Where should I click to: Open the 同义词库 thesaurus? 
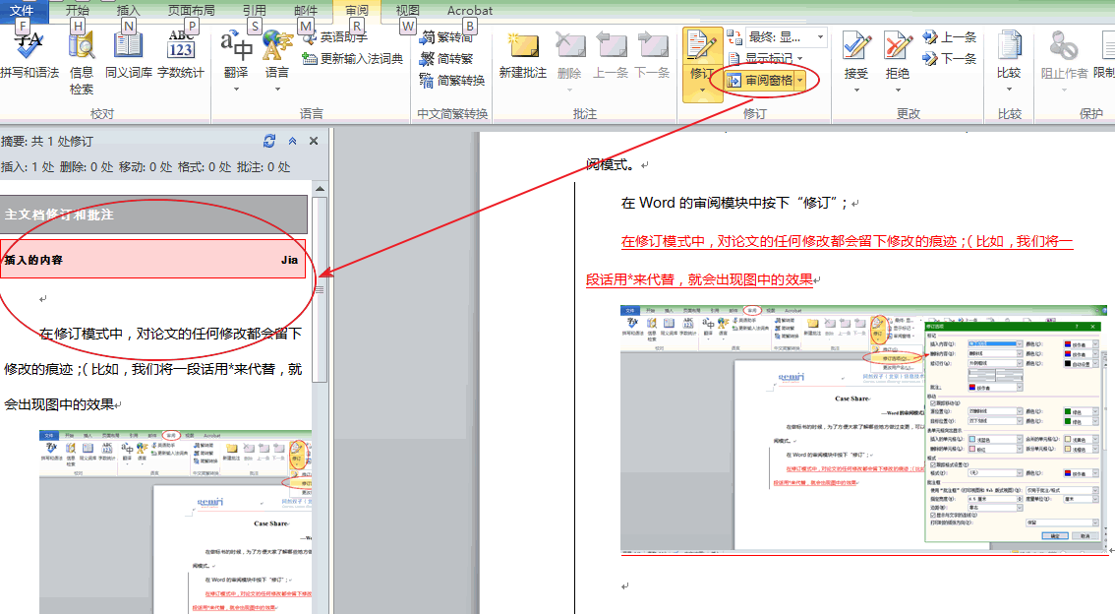129,53
